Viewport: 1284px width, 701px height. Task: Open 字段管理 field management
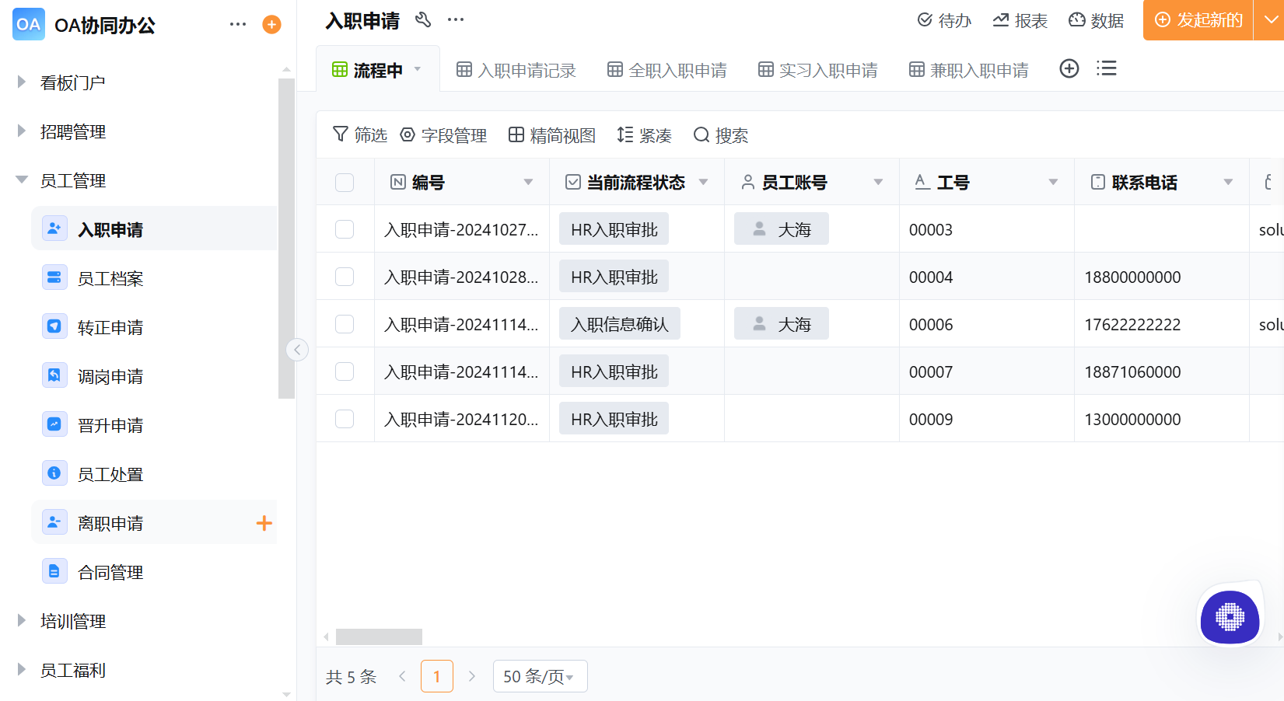coord(443,134)
